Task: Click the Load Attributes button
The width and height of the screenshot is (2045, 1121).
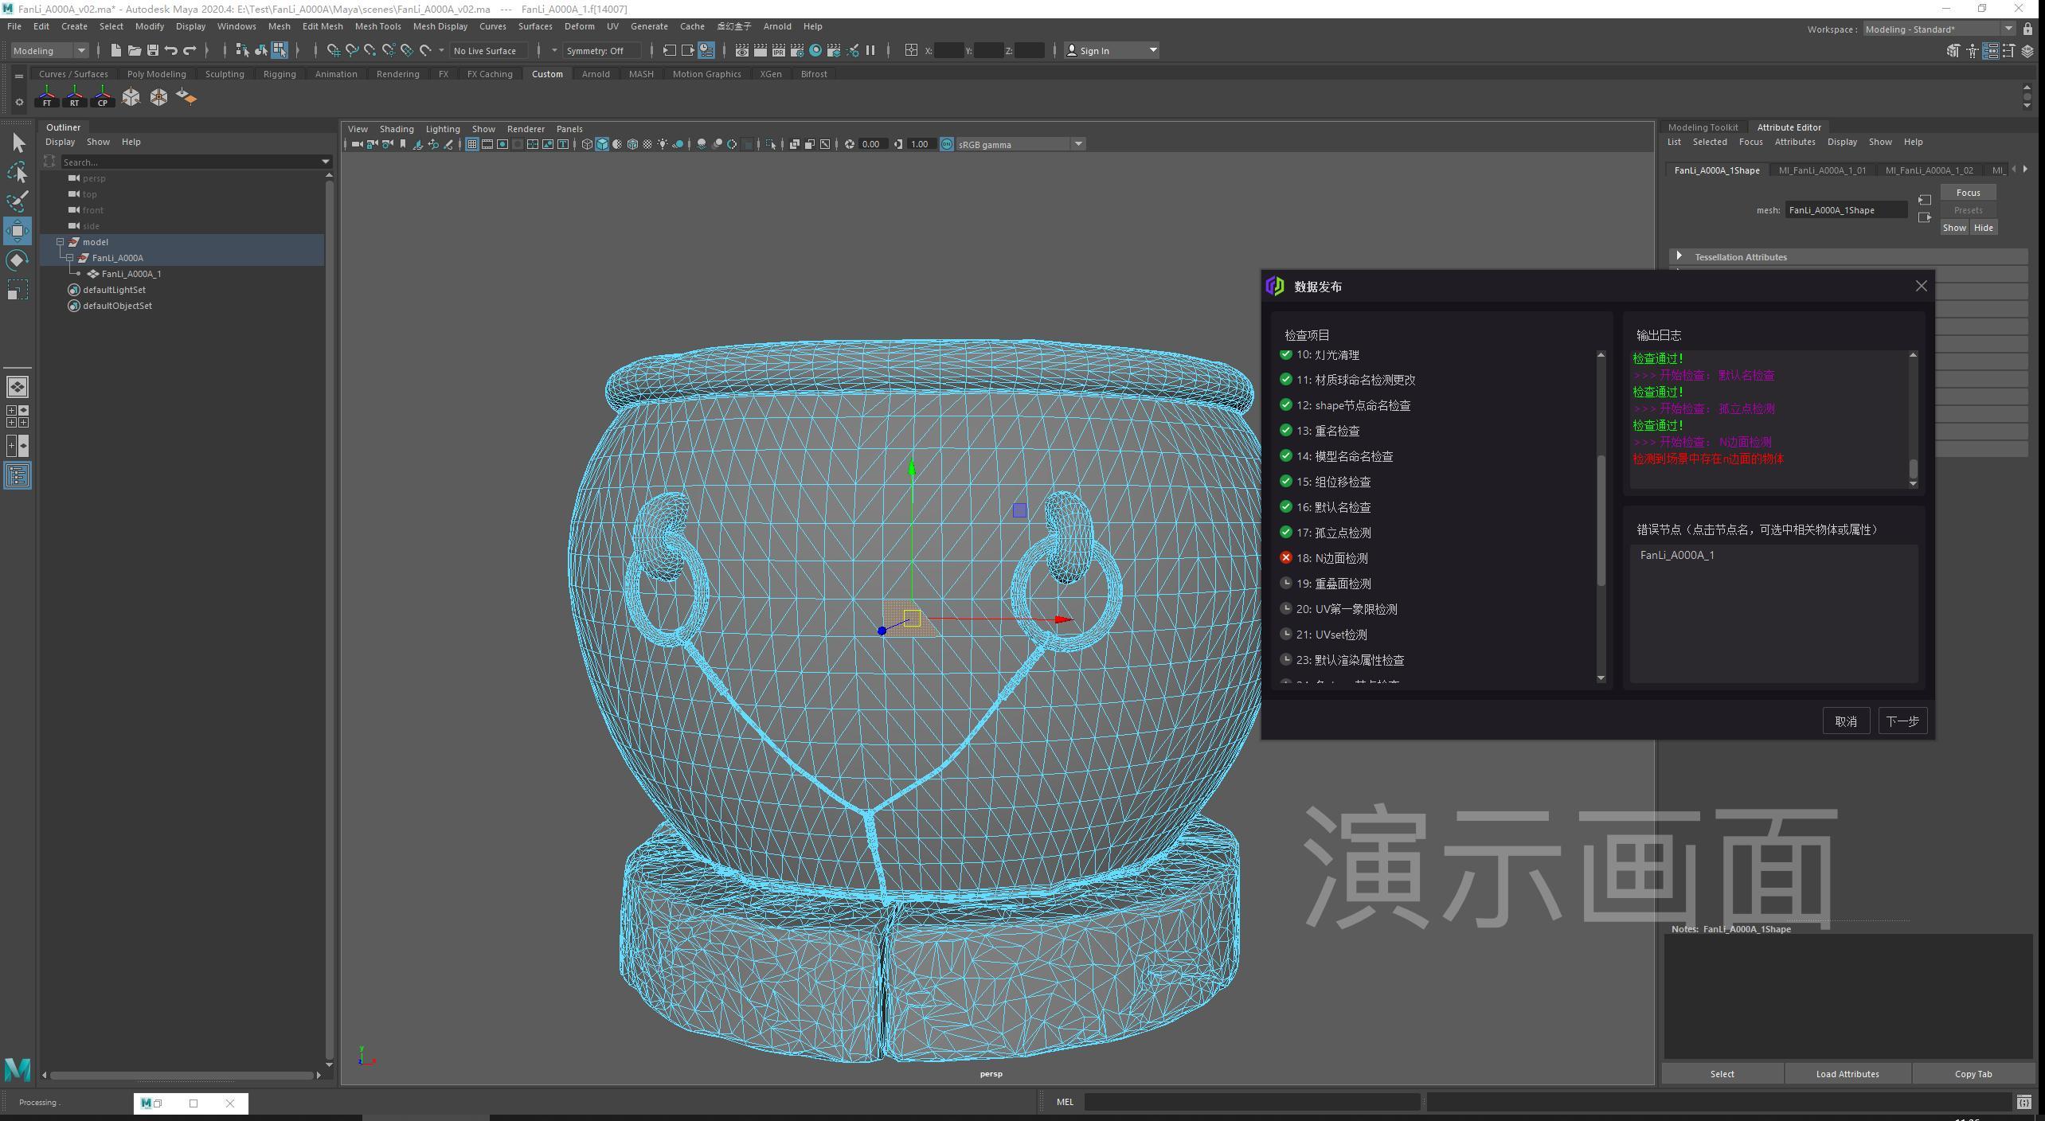Action: pyautogui.click(x=1848, y=1074)
